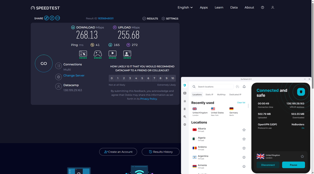
Task: Disconnect the Surfshark VPN
Action: (x=268, y=165)
